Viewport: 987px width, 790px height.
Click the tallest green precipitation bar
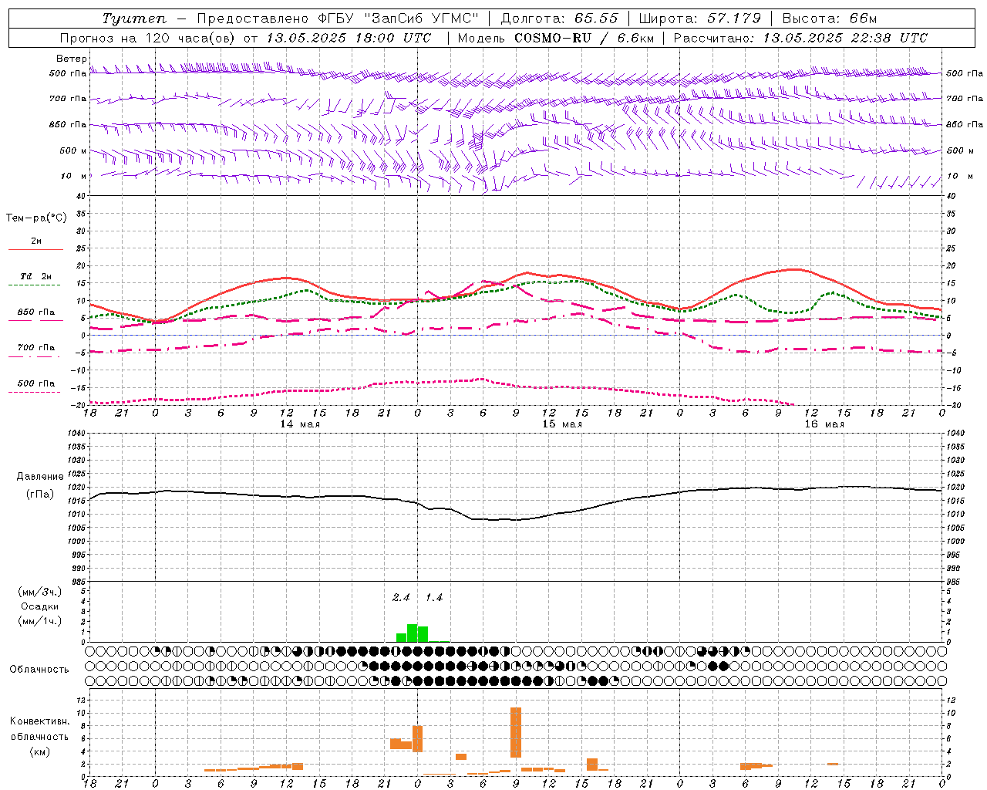[x=412, y=633]
